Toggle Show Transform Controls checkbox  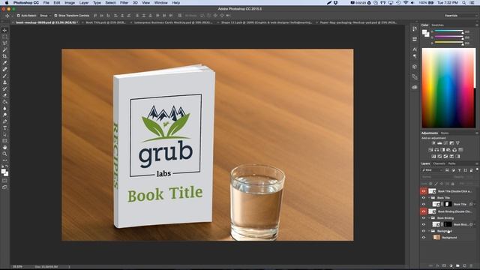55,15
